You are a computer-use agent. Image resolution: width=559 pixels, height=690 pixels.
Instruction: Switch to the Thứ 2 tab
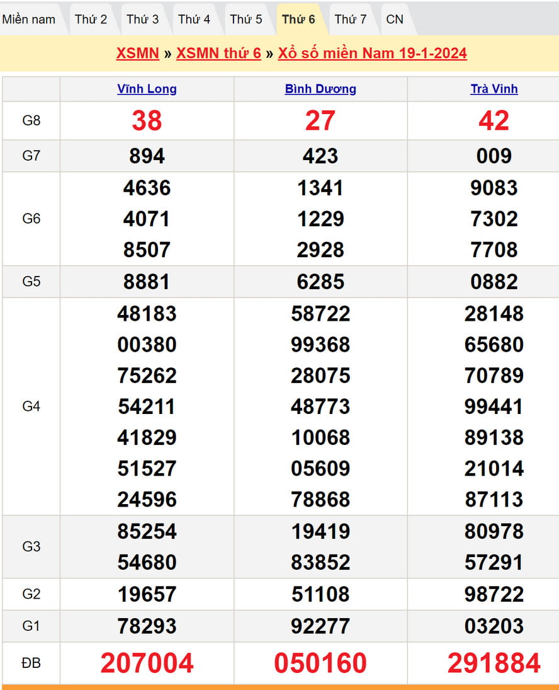click(91, 19)
